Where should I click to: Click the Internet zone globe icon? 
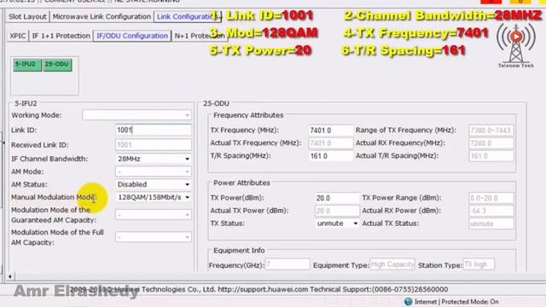pos(409,301)
